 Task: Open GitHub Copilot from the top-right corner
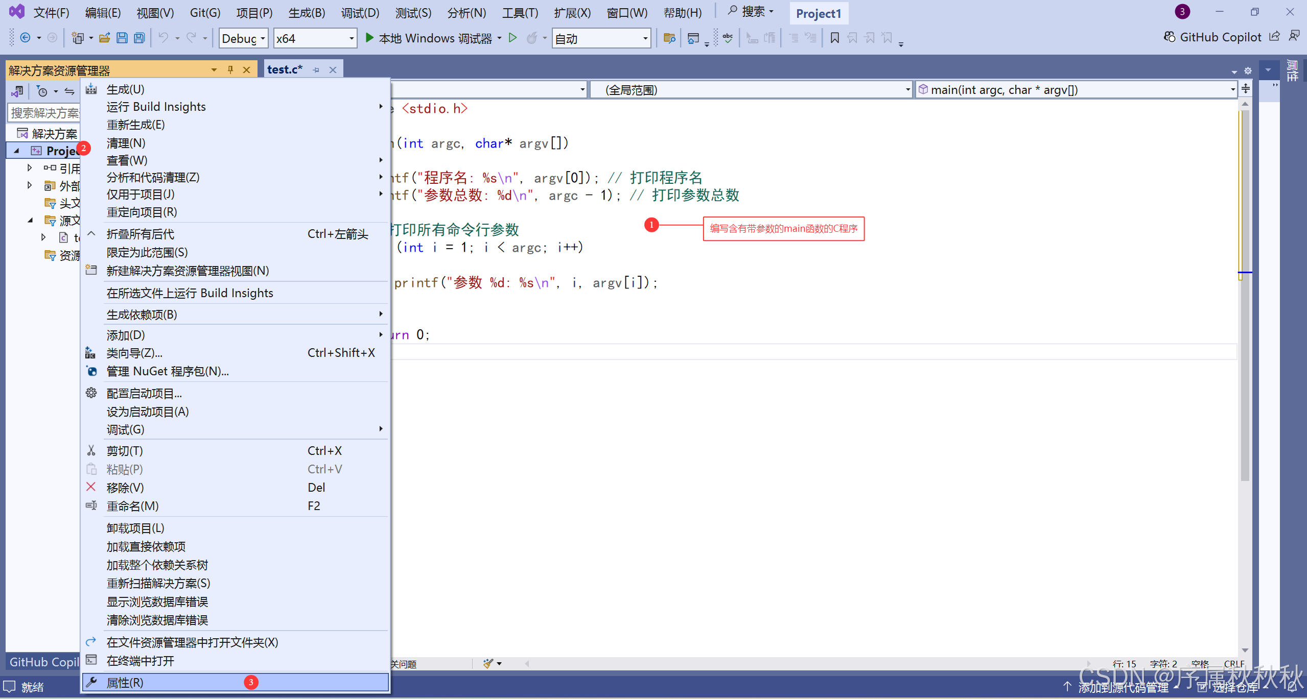(x=1212, y=37)
